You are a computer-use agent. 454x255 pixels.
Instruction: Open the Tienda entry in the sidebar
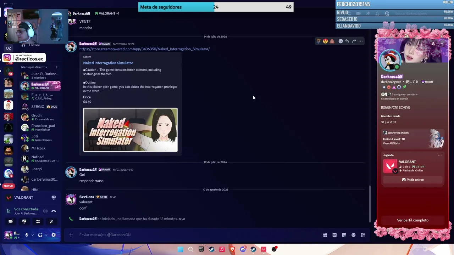34,45
